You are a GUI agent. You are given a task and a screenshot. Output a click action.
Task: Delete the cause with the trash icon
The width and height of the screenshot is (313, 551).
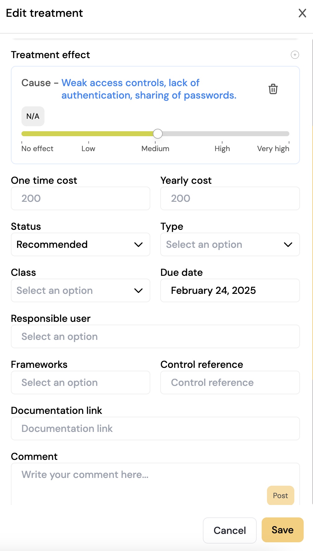(x=273, y=89)
